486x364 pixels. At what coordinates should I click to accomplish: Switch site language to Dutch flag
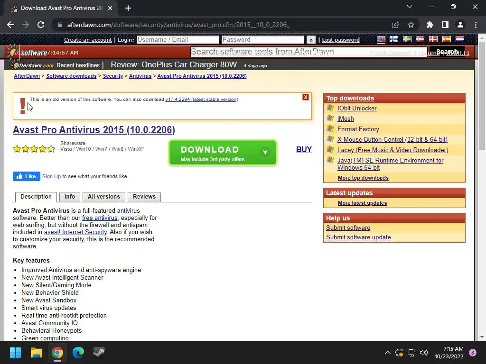pos(459,39)
